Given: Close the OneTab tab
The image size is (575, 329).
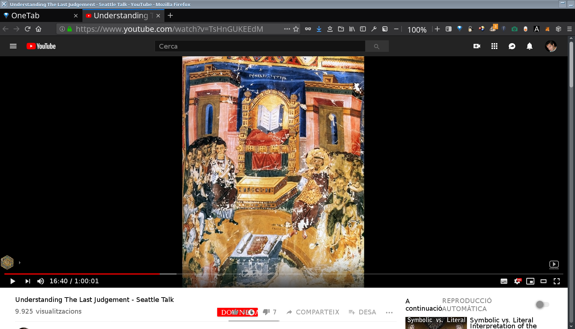Looking at the screenshot, I should point(76,16).
